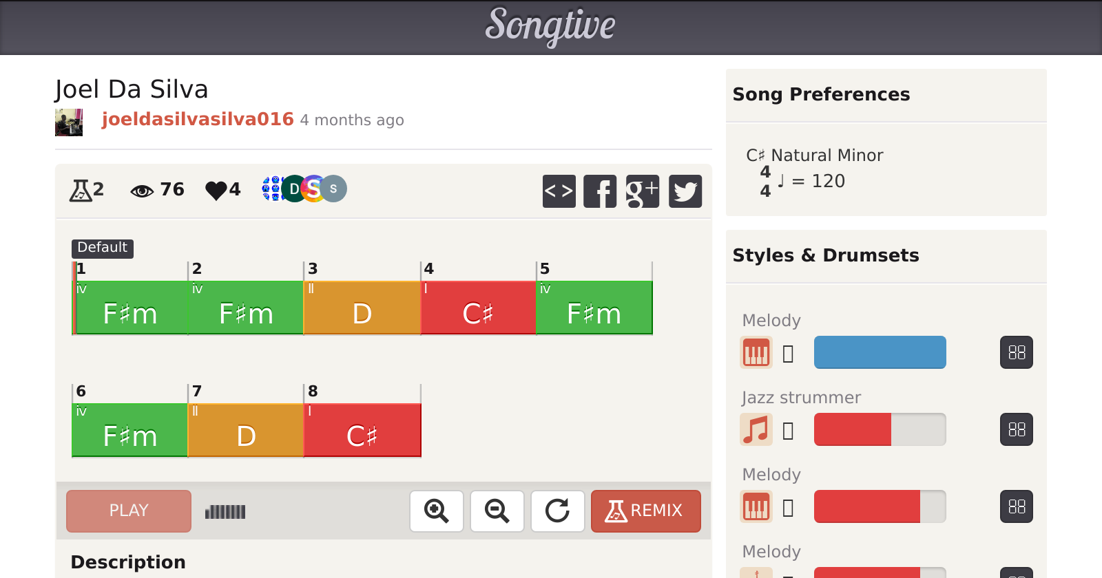Open the dark pattern button beside blue Melody bar
The image size is (1102, 578).
tap(1017, 353)
